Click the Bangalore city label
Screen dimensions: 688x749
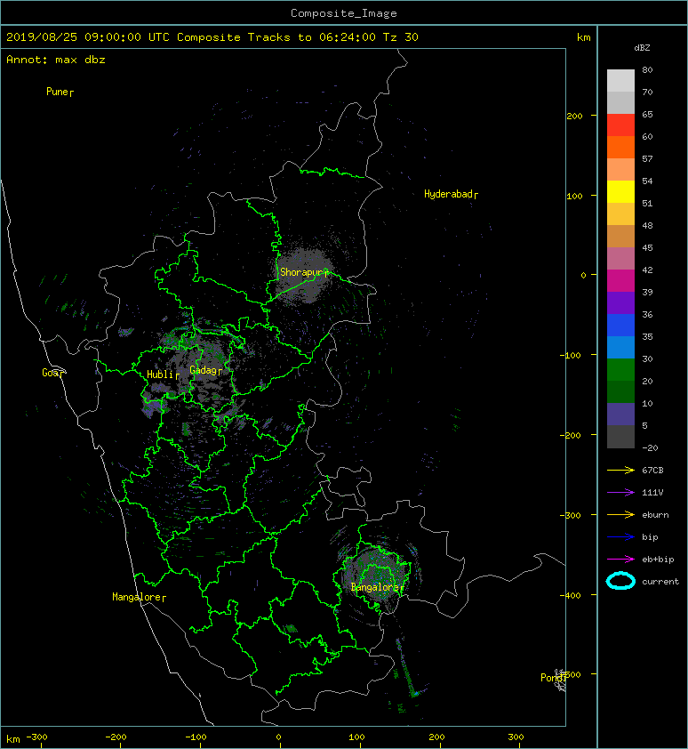(375, 587)
